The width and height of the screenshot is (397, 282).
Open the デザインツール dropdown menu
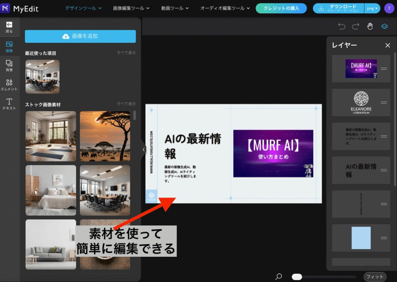coord(83,9)
